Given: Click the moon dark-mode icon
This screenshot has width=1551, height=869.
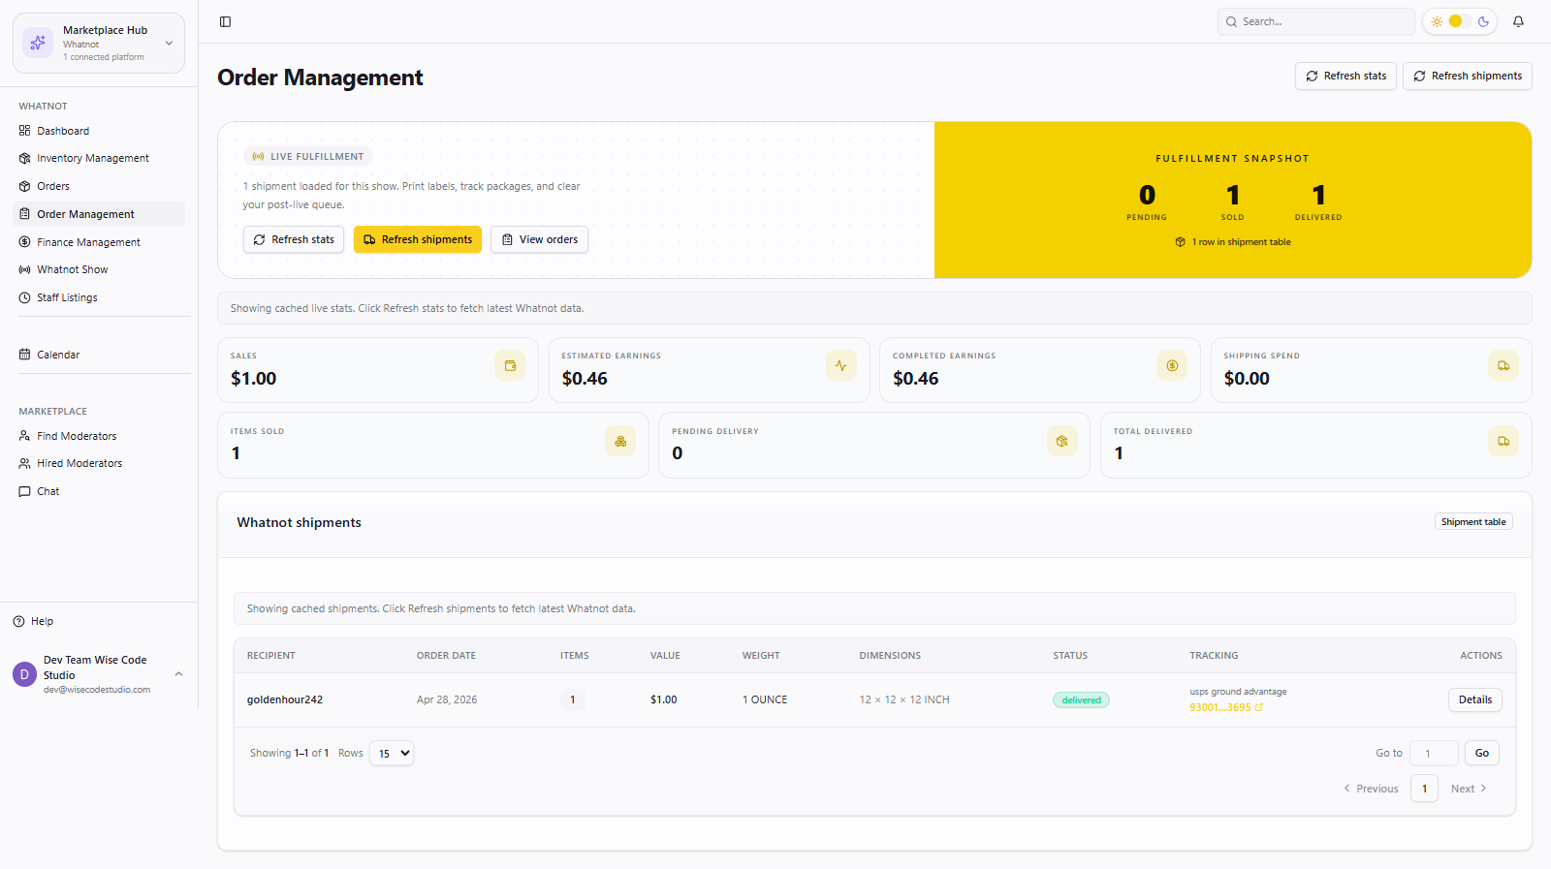Looking at the screenshot, I should (1483, 21).
